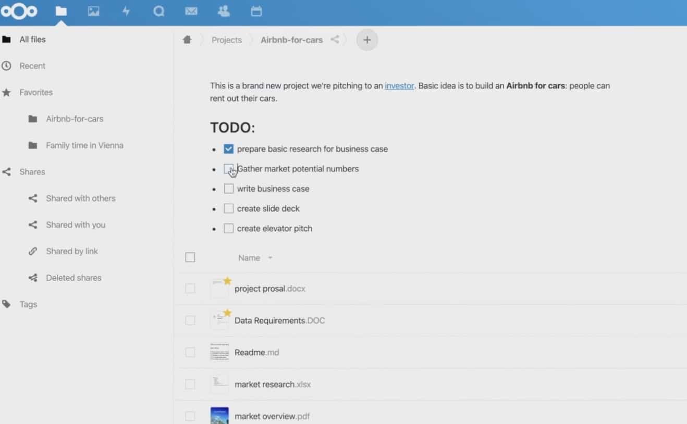
Task: Open Shared with others
Action: pos(81,198)
